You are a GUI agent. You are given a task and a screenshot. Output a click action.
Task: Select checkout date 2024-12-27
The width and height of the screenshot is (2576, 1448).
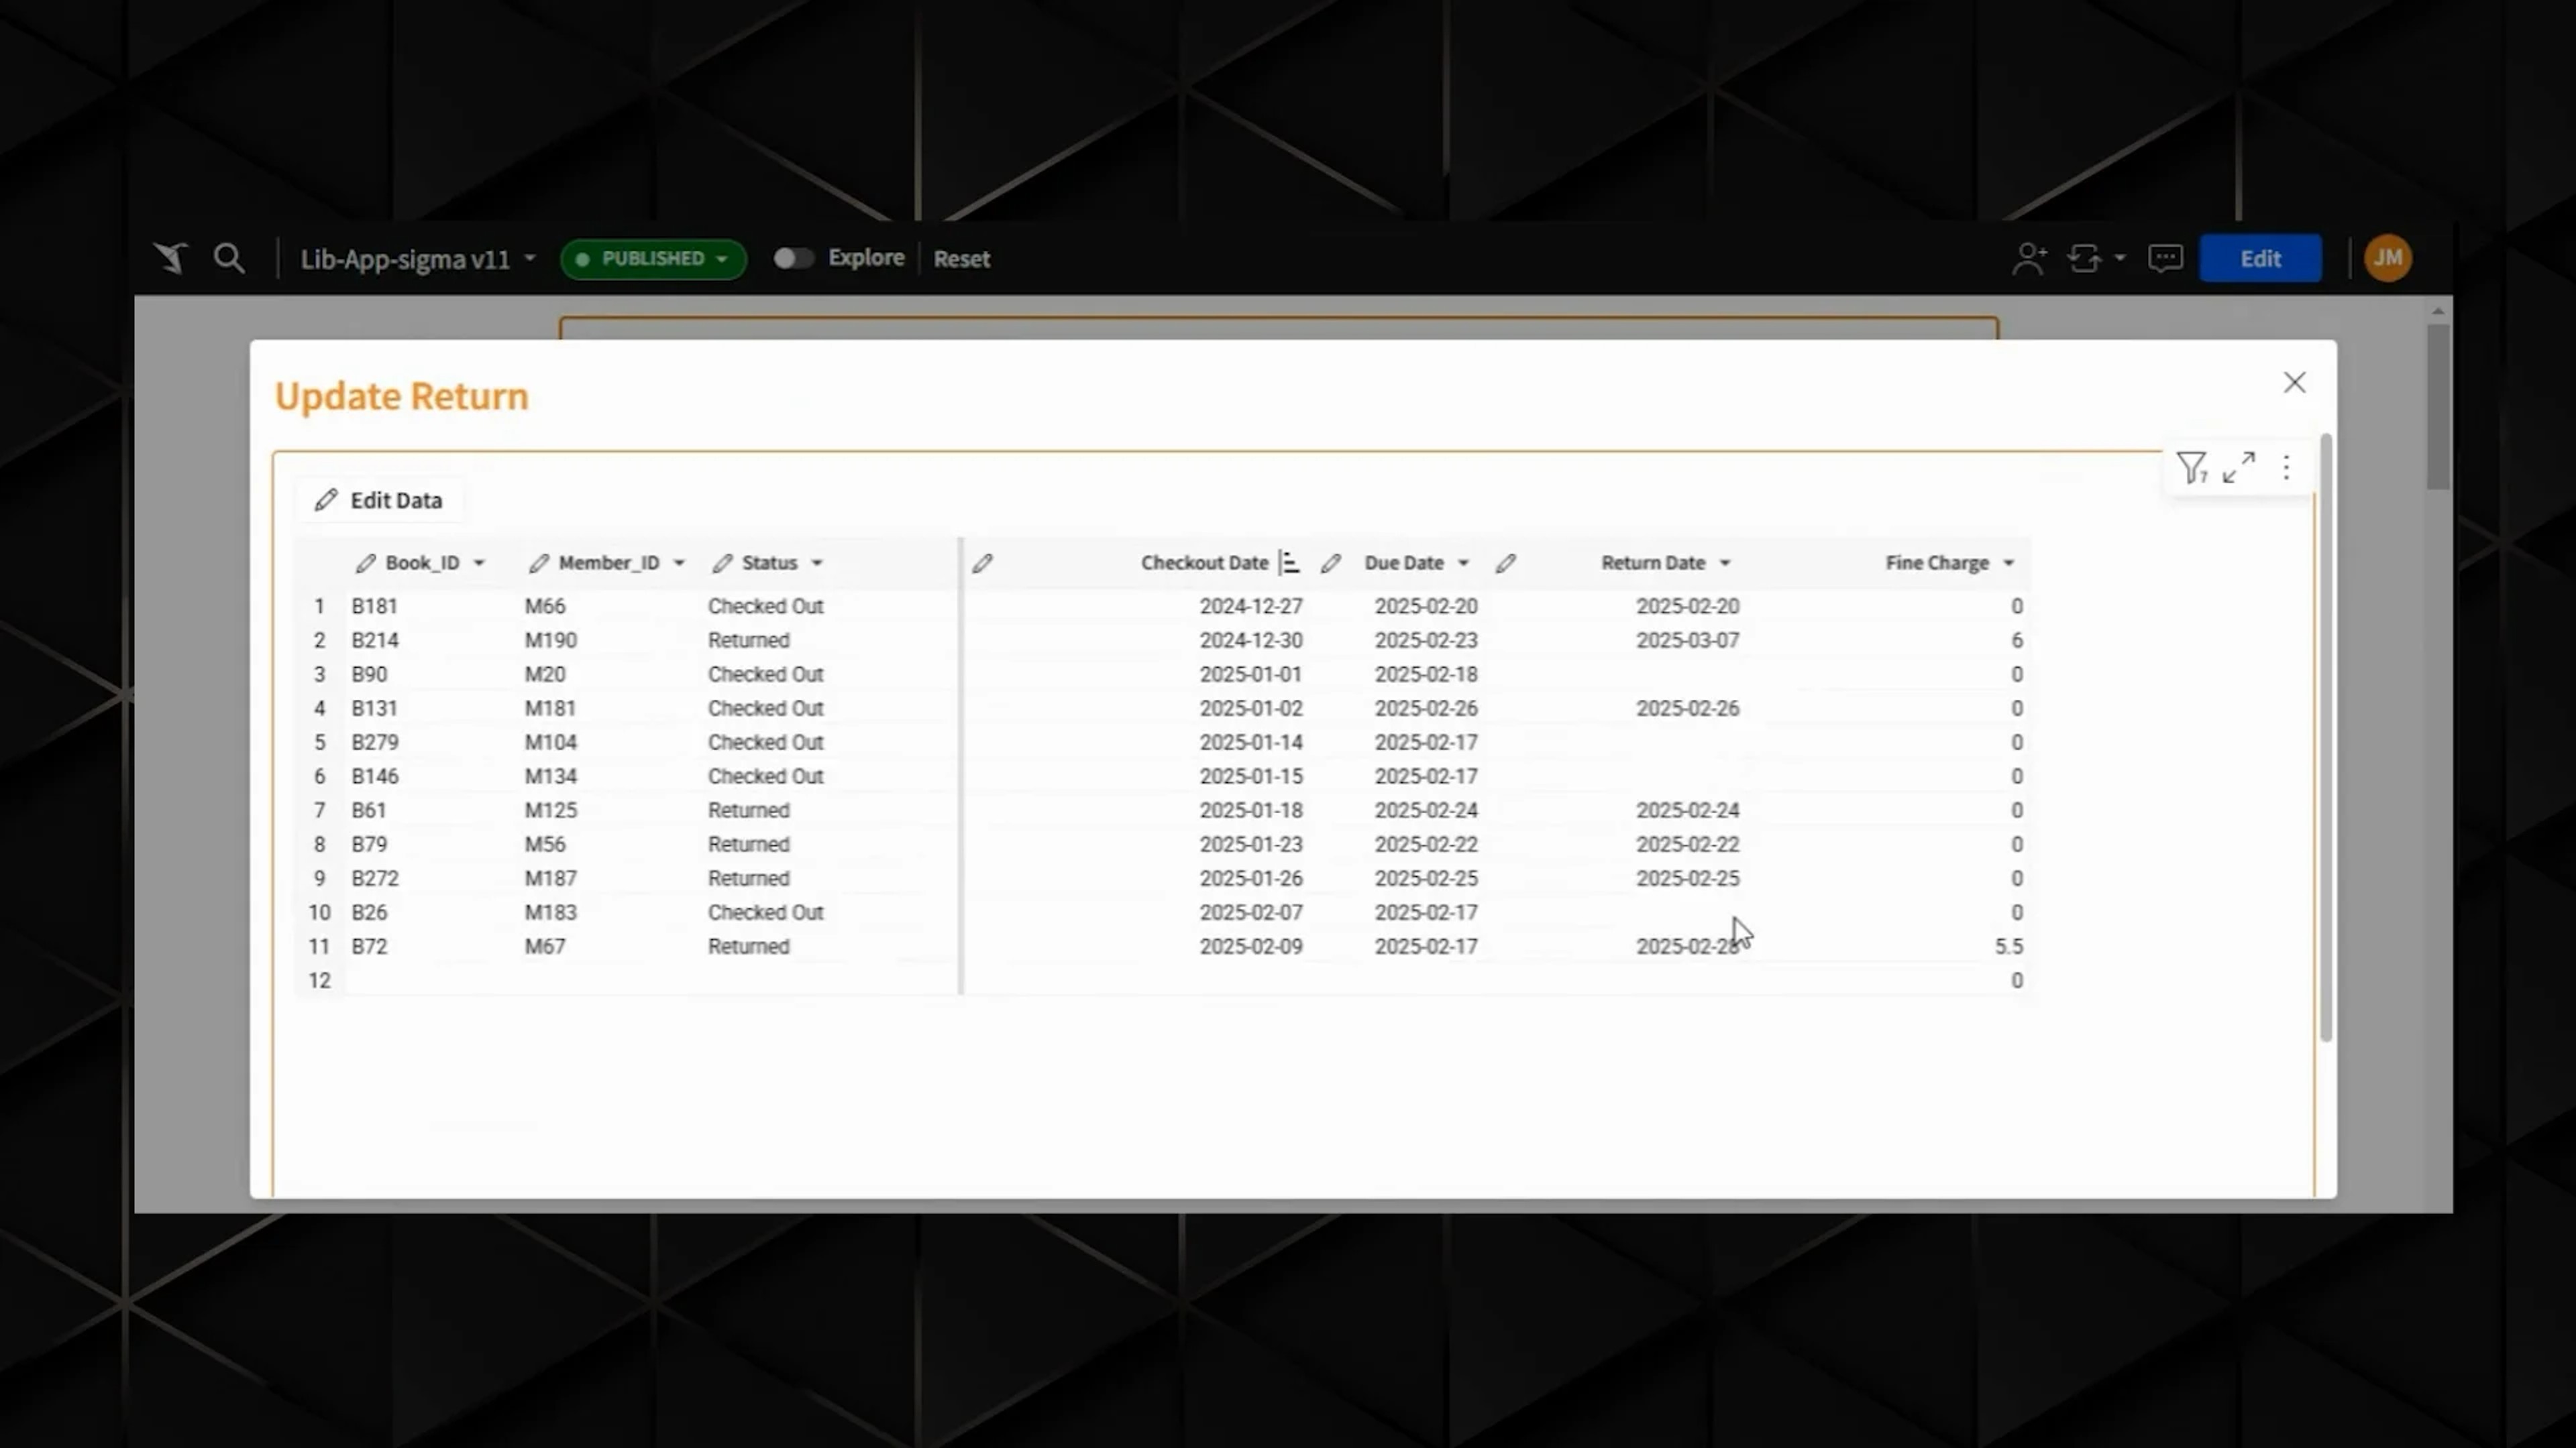tap(1251, 607)
